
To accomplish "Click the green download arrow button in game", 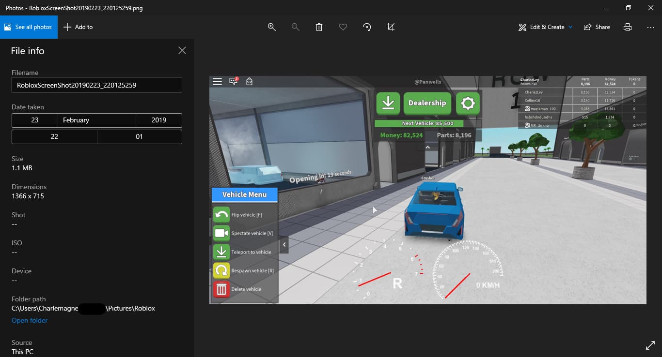I will click(388, 103).
